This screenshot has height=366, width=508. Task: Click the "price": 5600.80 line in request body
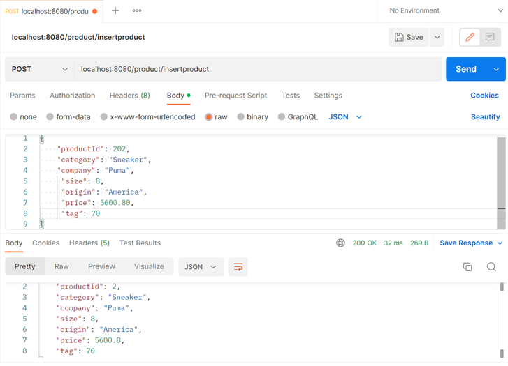click(98, 203)
